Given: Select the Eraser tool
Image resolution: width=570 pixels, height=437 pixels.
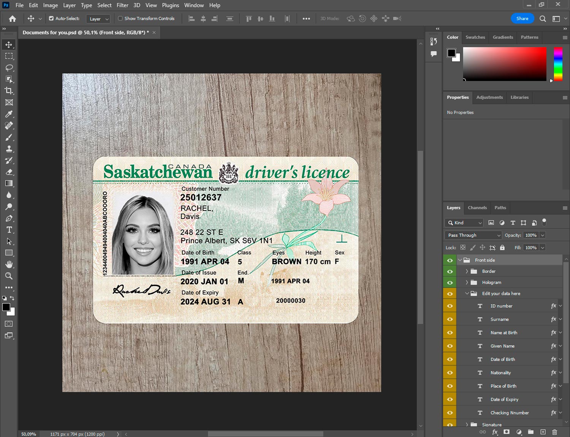Looking at the screenshot, I should pos(9,172).
